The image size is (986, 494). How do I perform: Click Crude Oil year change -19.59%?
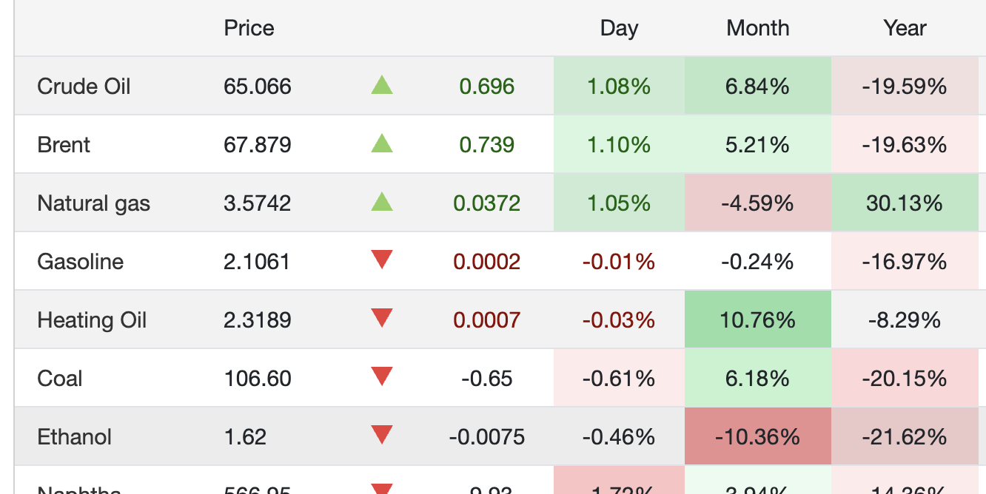[x=905, y=87]
